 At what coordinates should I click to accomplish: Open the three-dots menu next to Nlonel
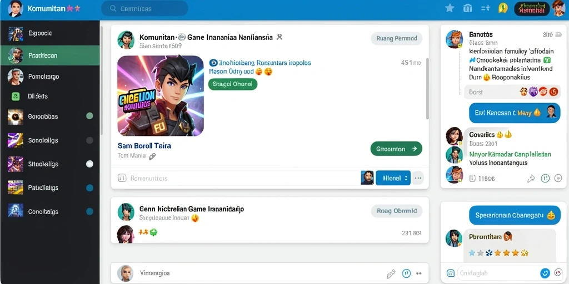click(418, 178)
